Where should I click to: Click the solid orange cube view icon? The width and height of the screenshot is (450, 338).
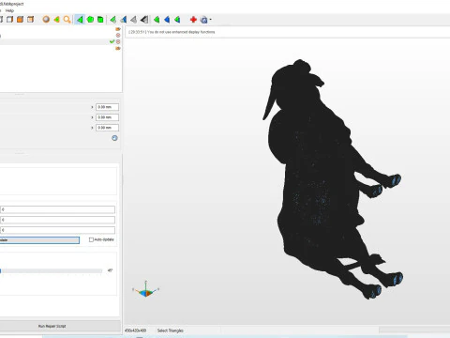click(20, 20)
